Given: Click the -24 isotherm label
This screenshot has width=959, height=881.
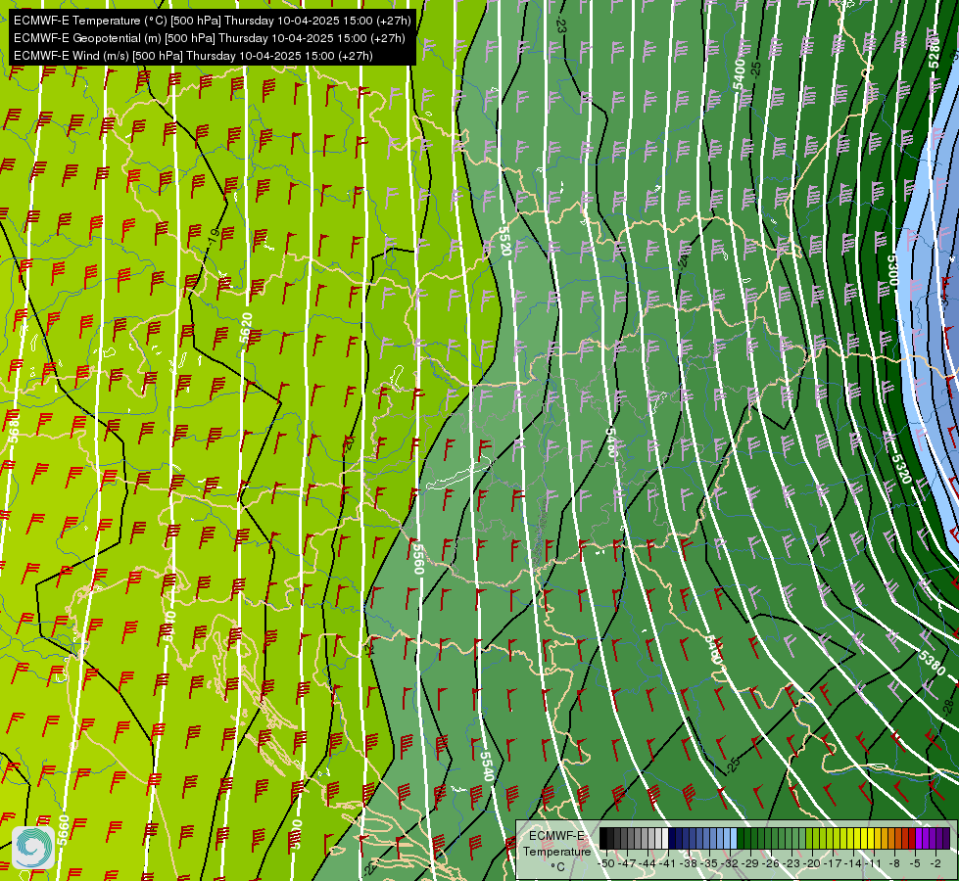Looking at the screenshot, I should 683,261.
